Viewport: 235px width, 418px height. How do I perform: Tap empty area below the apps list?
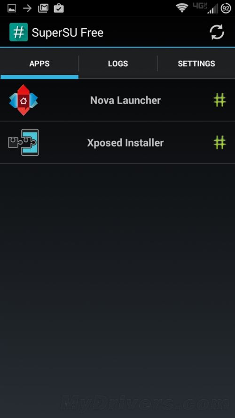point(117,266)
